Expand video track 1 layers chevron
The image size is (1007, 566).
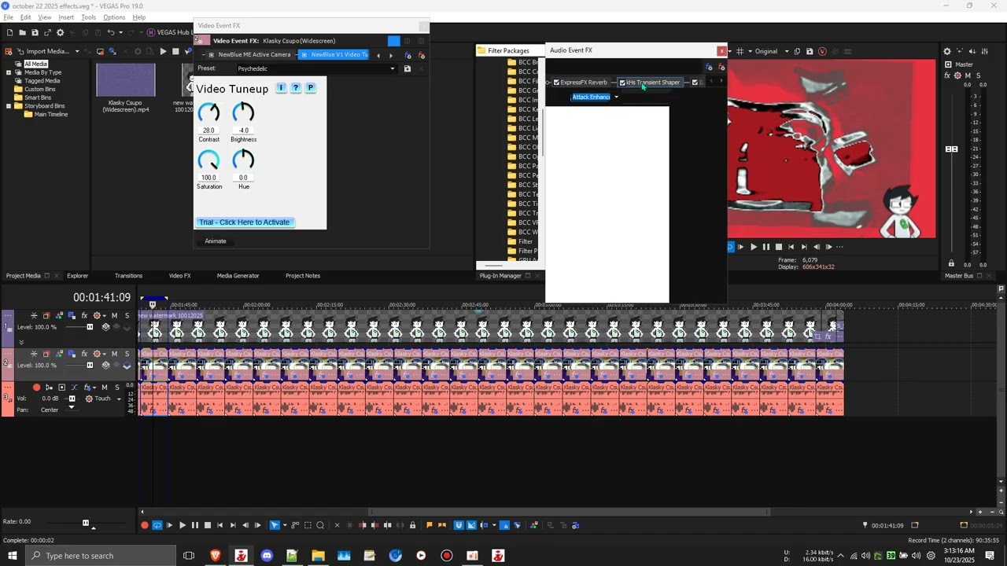tap(21, 342)
